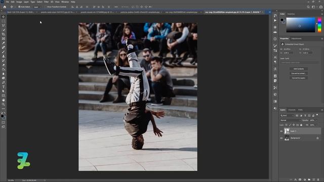The height and width of the screenshot is (182, 324).
Task: Toggle lock image pixels brush icon
Action: point(290,125)
